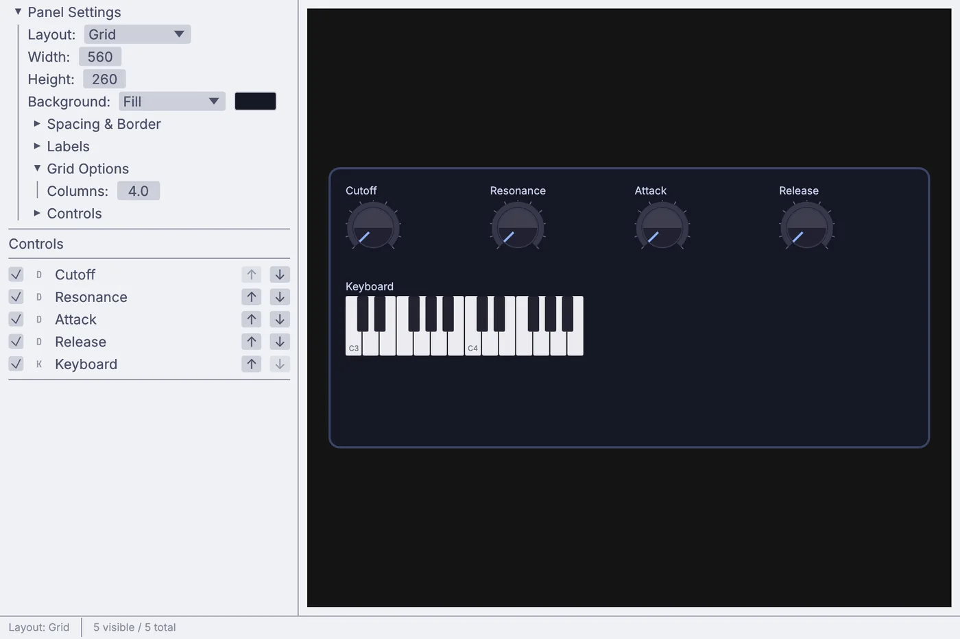This screenshot has height=639, width=960.
Task: Click the disabled up arrow for Cutoff
Action: (x=252, y=275)
